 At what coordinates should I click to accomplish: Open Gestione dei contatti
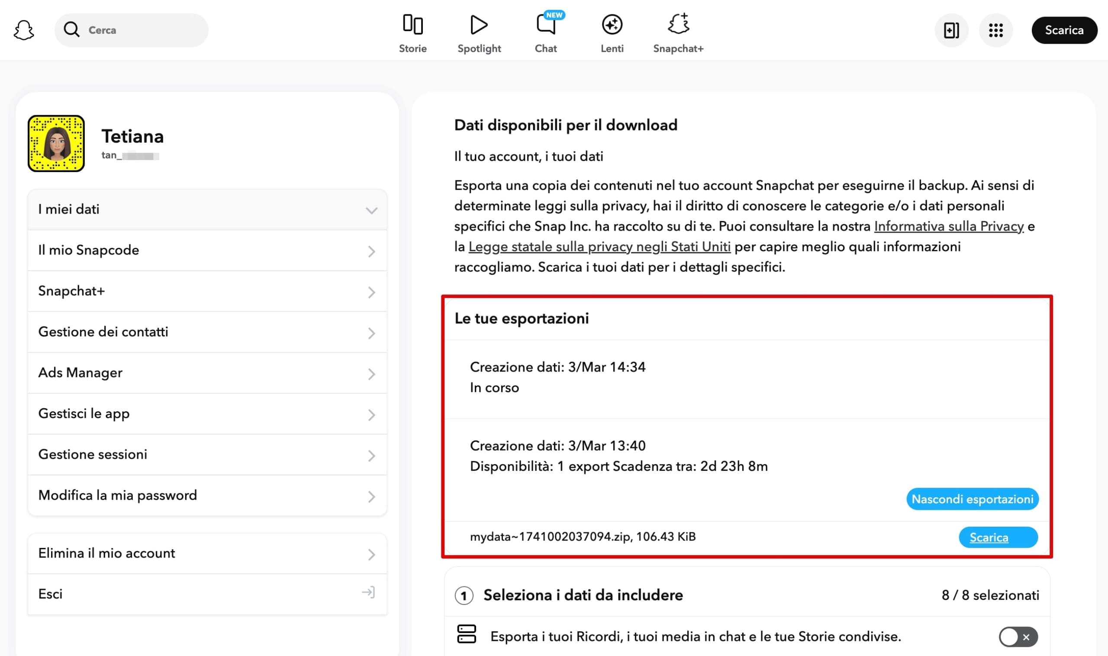[207, 332]
